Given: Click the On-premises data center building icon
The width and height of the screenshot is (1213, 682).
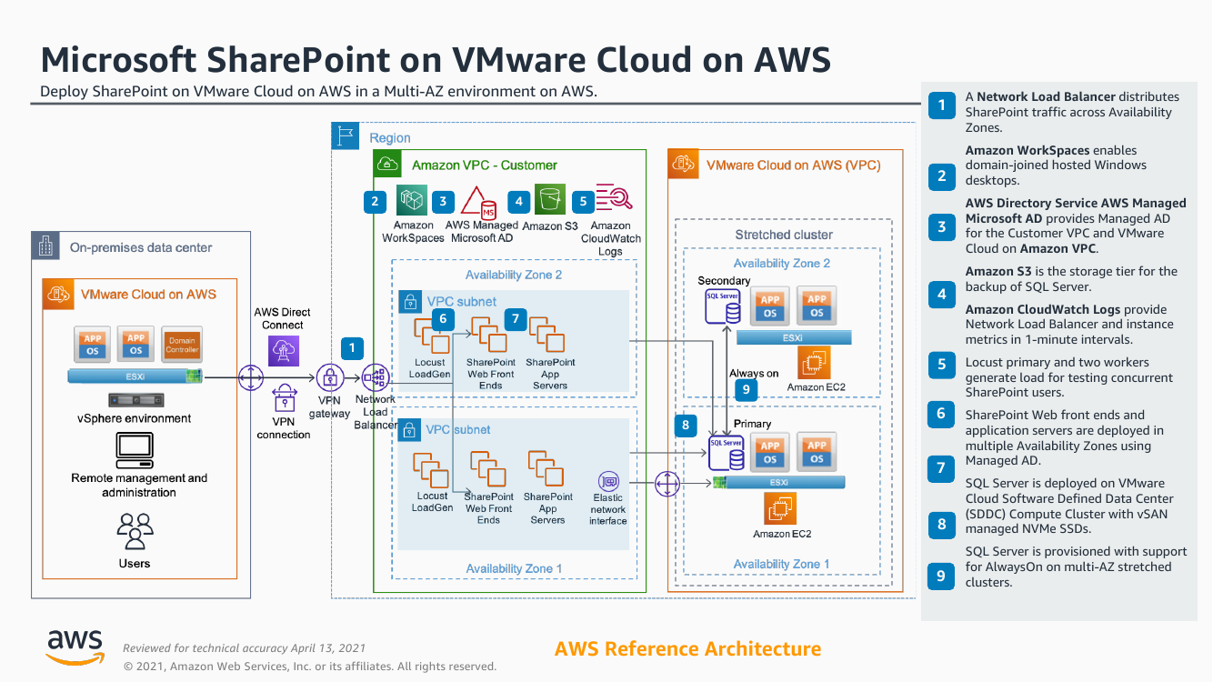Looking at the screenshot, I should coord(45,246).
